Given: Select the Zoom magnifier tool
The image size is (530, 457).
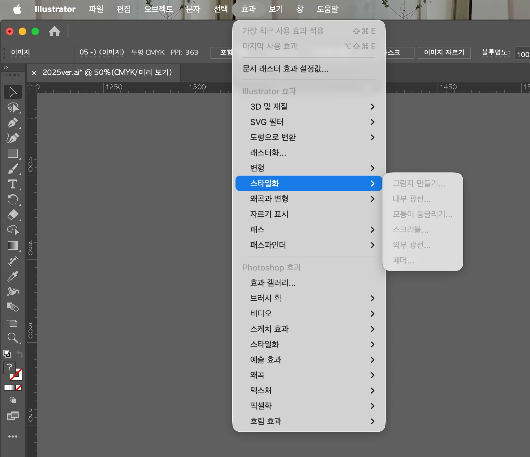Looking at the screenshot, I should coord(13,338).
